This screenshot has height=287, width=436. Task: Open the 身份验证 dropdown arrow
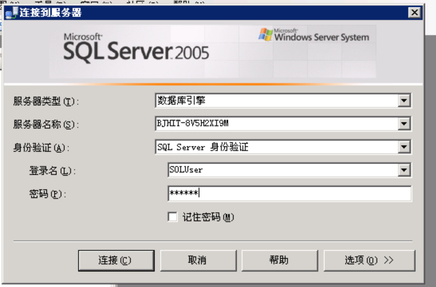click(x=404, y=147)
